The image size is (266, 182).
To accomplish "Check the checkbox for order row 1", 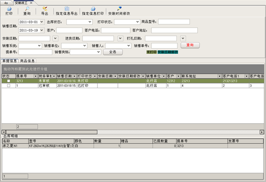I will (x=8, y=85).
